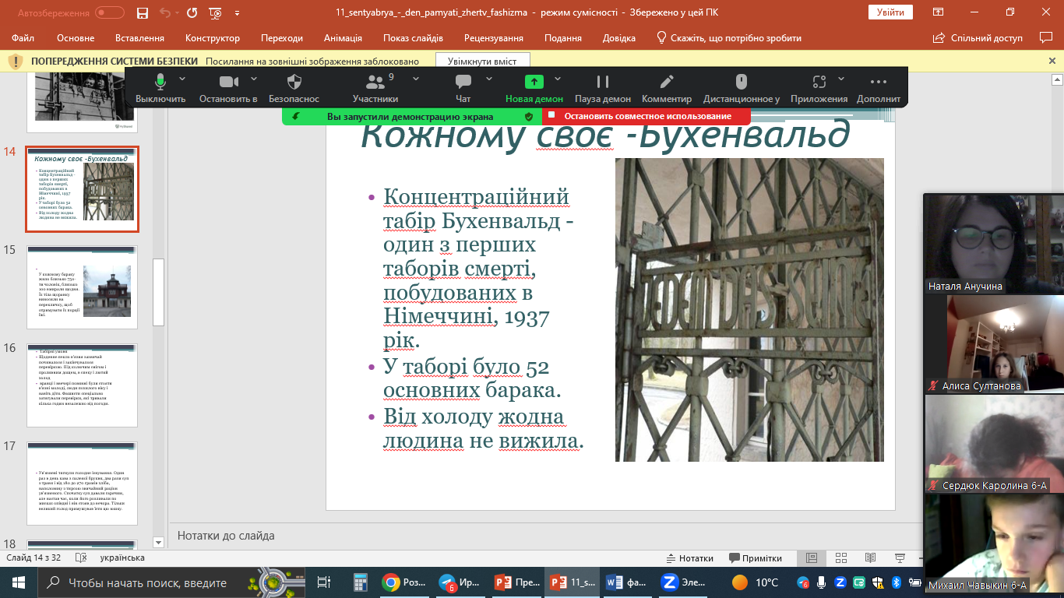Open Безопасность shield in Zoom toolbar
Viewport: 1064px width, 598px height.
(x=294, y=88)
